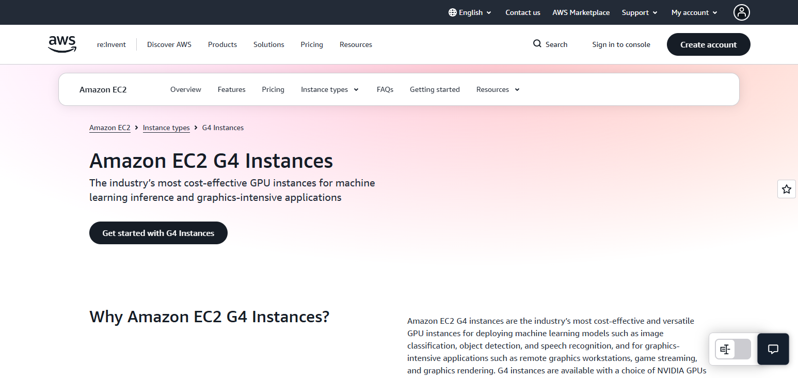
Task: Bookmark page with the star icon
Action: coord(787,189)
